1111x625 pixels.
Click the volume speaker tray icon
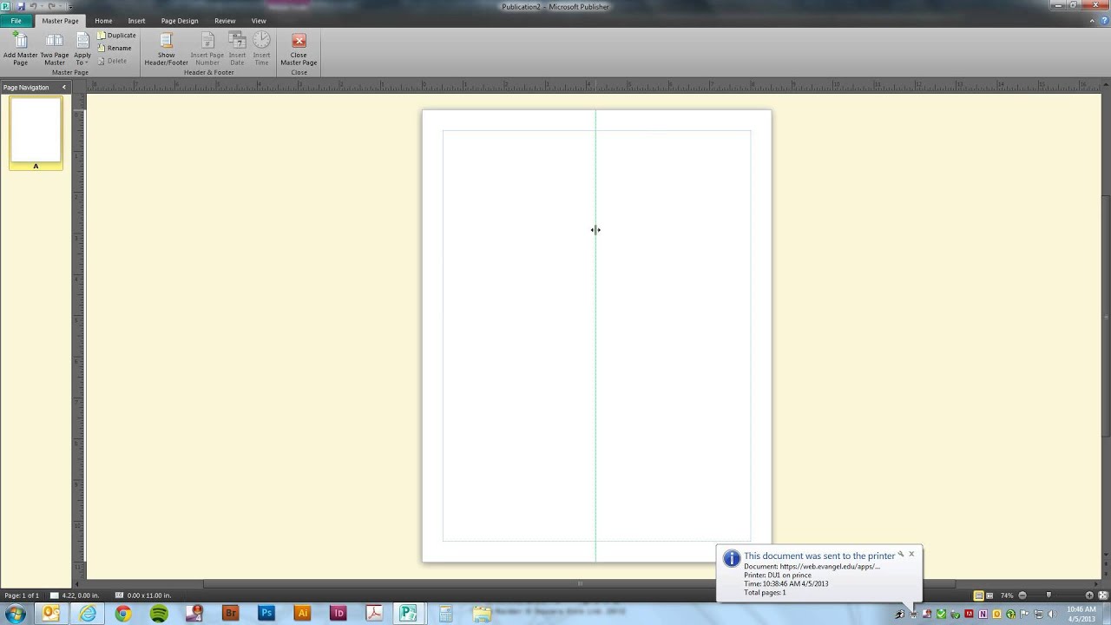pos(1052,615)
